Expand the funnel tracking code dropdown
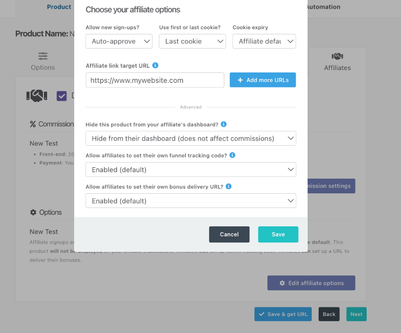The height and width of the screenshot is (333, 401). point(190,169)
